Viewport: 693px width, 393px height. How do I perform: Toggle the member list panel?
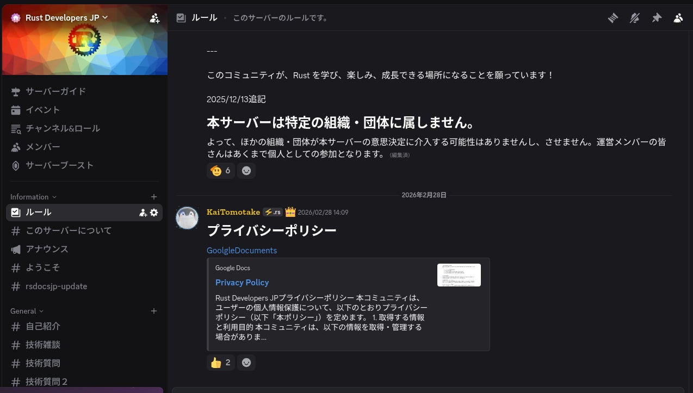[678, 18]
